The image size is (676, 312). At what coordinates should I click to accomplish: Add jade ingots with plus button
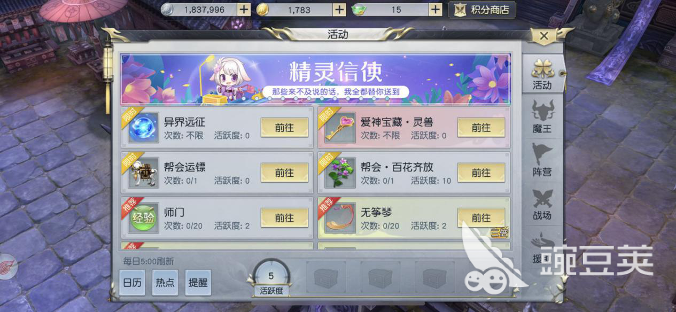click(x=436, y=9)
